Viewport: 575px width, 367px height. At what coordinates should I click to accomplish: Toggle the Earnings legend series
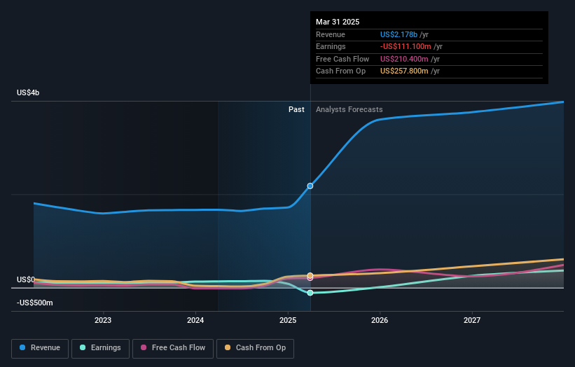click(100, 348)
